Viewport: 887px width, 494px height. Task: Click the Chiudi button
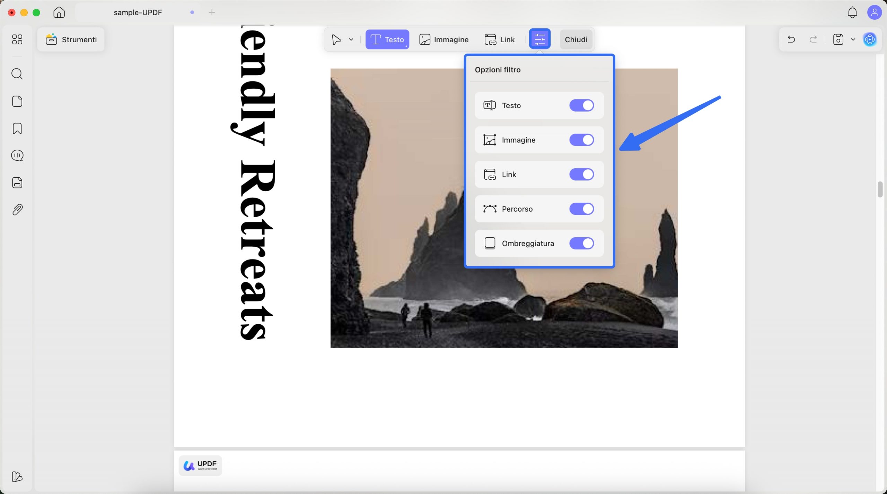click(576, 39)
